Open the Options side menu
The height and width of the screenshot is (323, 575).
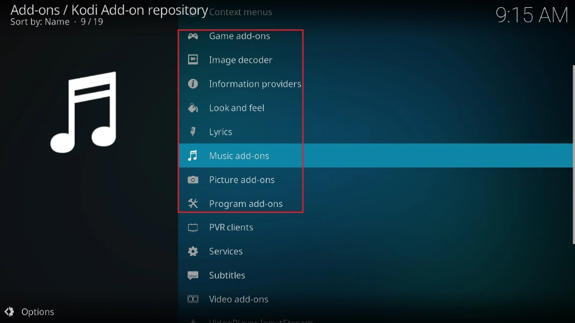point(29,312)
